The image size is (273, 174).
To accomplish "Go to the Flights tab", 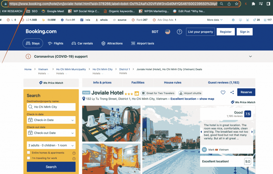I will pyautogui.click(x=55, y=43).
